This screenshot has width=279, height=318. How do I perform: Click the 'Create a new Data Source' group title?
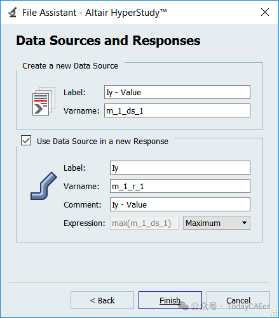pos(70,66)
